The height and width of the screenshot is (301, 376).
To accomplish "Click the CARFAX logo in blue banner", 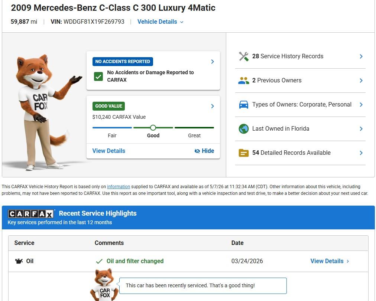I will (x=31, y=214).
